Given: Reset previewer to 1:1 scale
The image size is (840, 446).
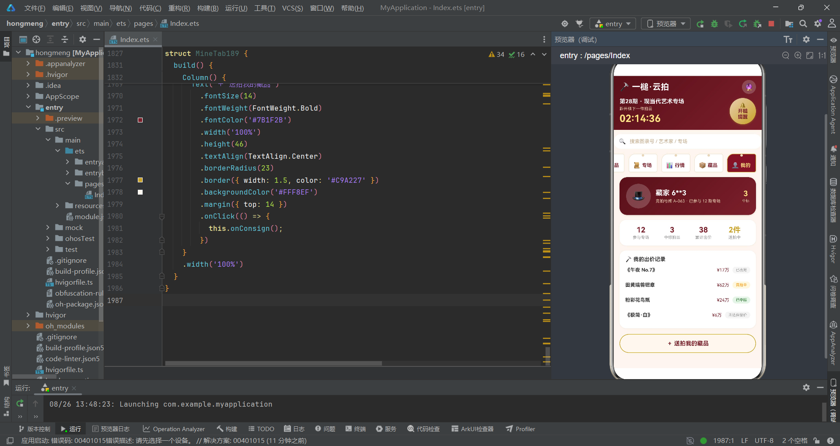Looking at the screenshot, I should click(x=822, y=56).
